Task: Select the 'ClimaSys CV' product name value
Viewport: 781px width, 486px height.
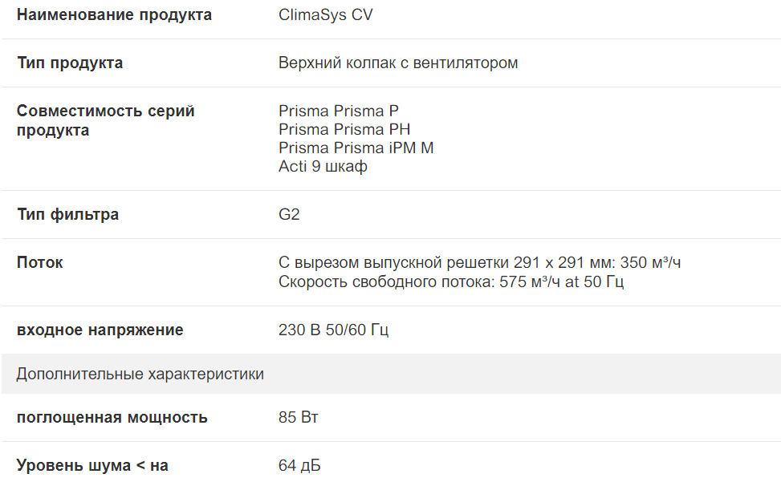Action: coord(325,15)
